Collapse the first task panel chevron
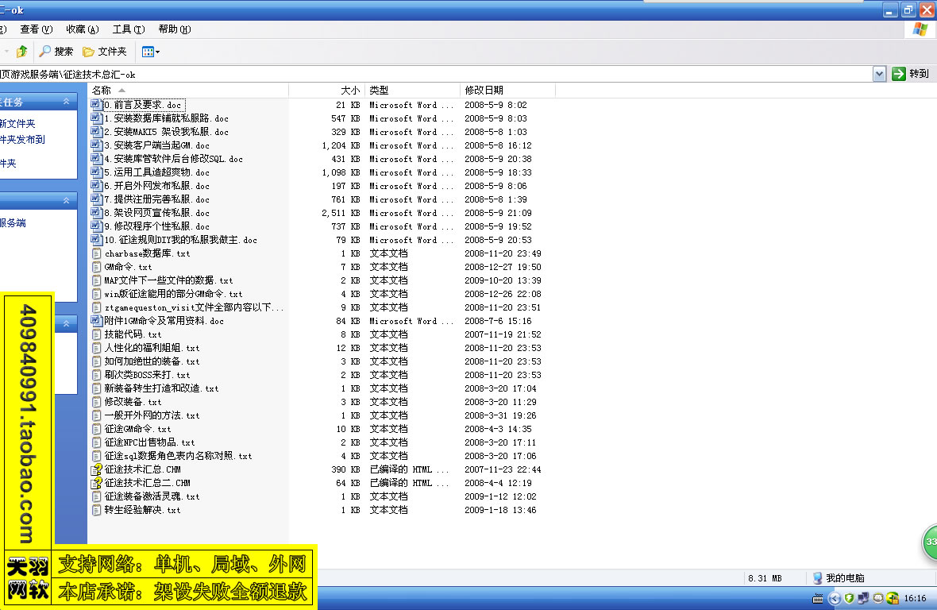 [67, 102]
